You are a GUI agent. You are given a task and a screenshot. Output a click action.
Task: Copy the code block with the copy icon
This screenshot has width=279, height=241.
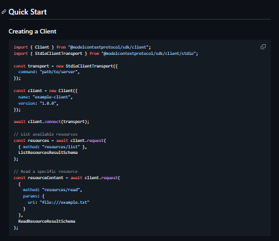(x=263, y=47)
